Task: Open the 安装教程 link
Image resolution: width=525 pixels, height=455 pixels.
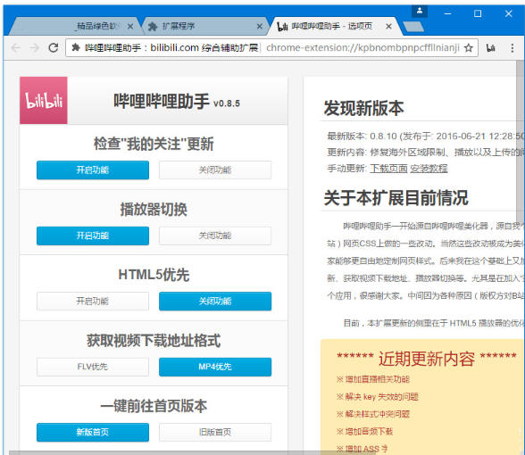Action: click(429, 169)
